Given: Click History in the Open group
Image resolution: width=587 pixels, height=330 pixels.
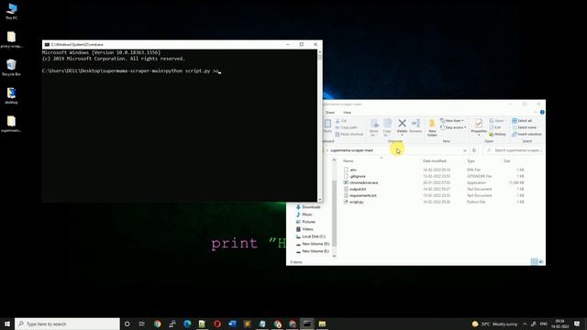Looking at the screenshot, I should (497, 135).
